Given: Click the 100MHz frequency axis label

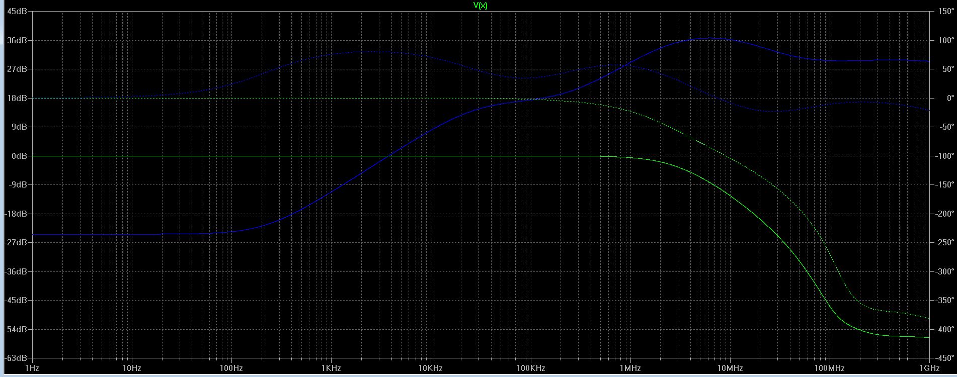Looking at the screenshot, I should (x=829, y=368).
